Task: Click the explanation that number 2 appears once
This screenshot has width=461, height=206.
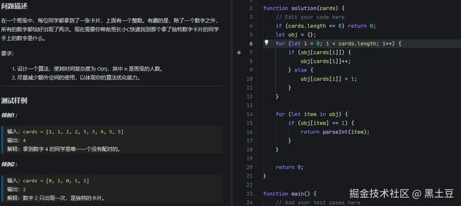Action: pos(56,198)
